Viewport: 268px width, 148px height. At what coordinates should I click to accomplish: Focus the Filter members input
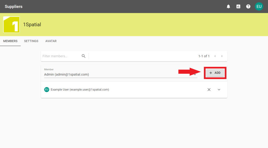point(61,56)
